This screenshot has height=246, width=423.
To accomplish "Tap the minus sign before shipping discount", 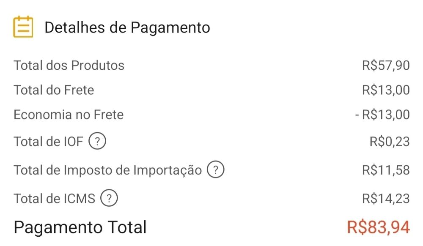I will [x=357, y=115].
